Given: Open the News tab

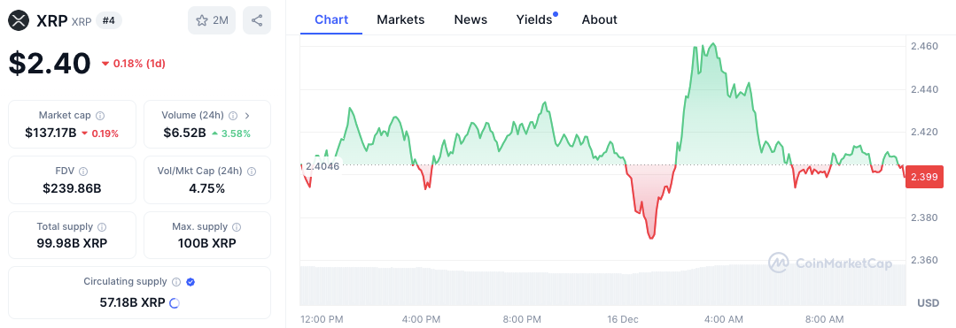Looking at the screenshot, I should 470,19.
